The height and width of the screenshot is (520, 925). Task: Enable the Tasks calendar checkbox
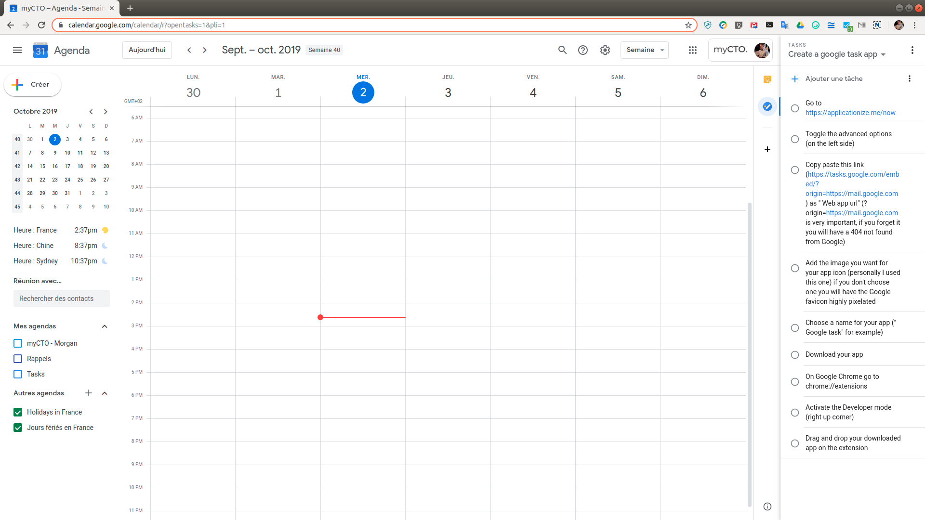18,374
